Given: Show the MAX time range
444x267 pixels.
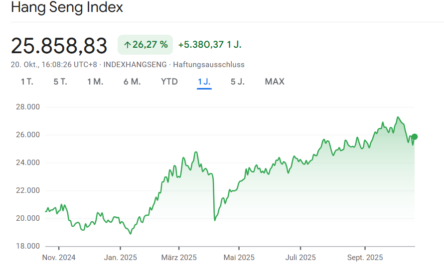Looking at the screenshot, I should (275, 82).
